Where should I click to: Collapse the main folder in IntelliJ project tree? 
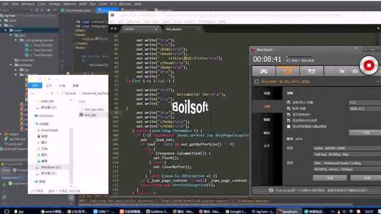6,30
